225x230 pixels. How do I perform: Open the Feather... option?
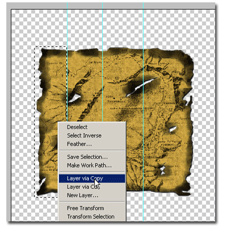coord(92,144)
